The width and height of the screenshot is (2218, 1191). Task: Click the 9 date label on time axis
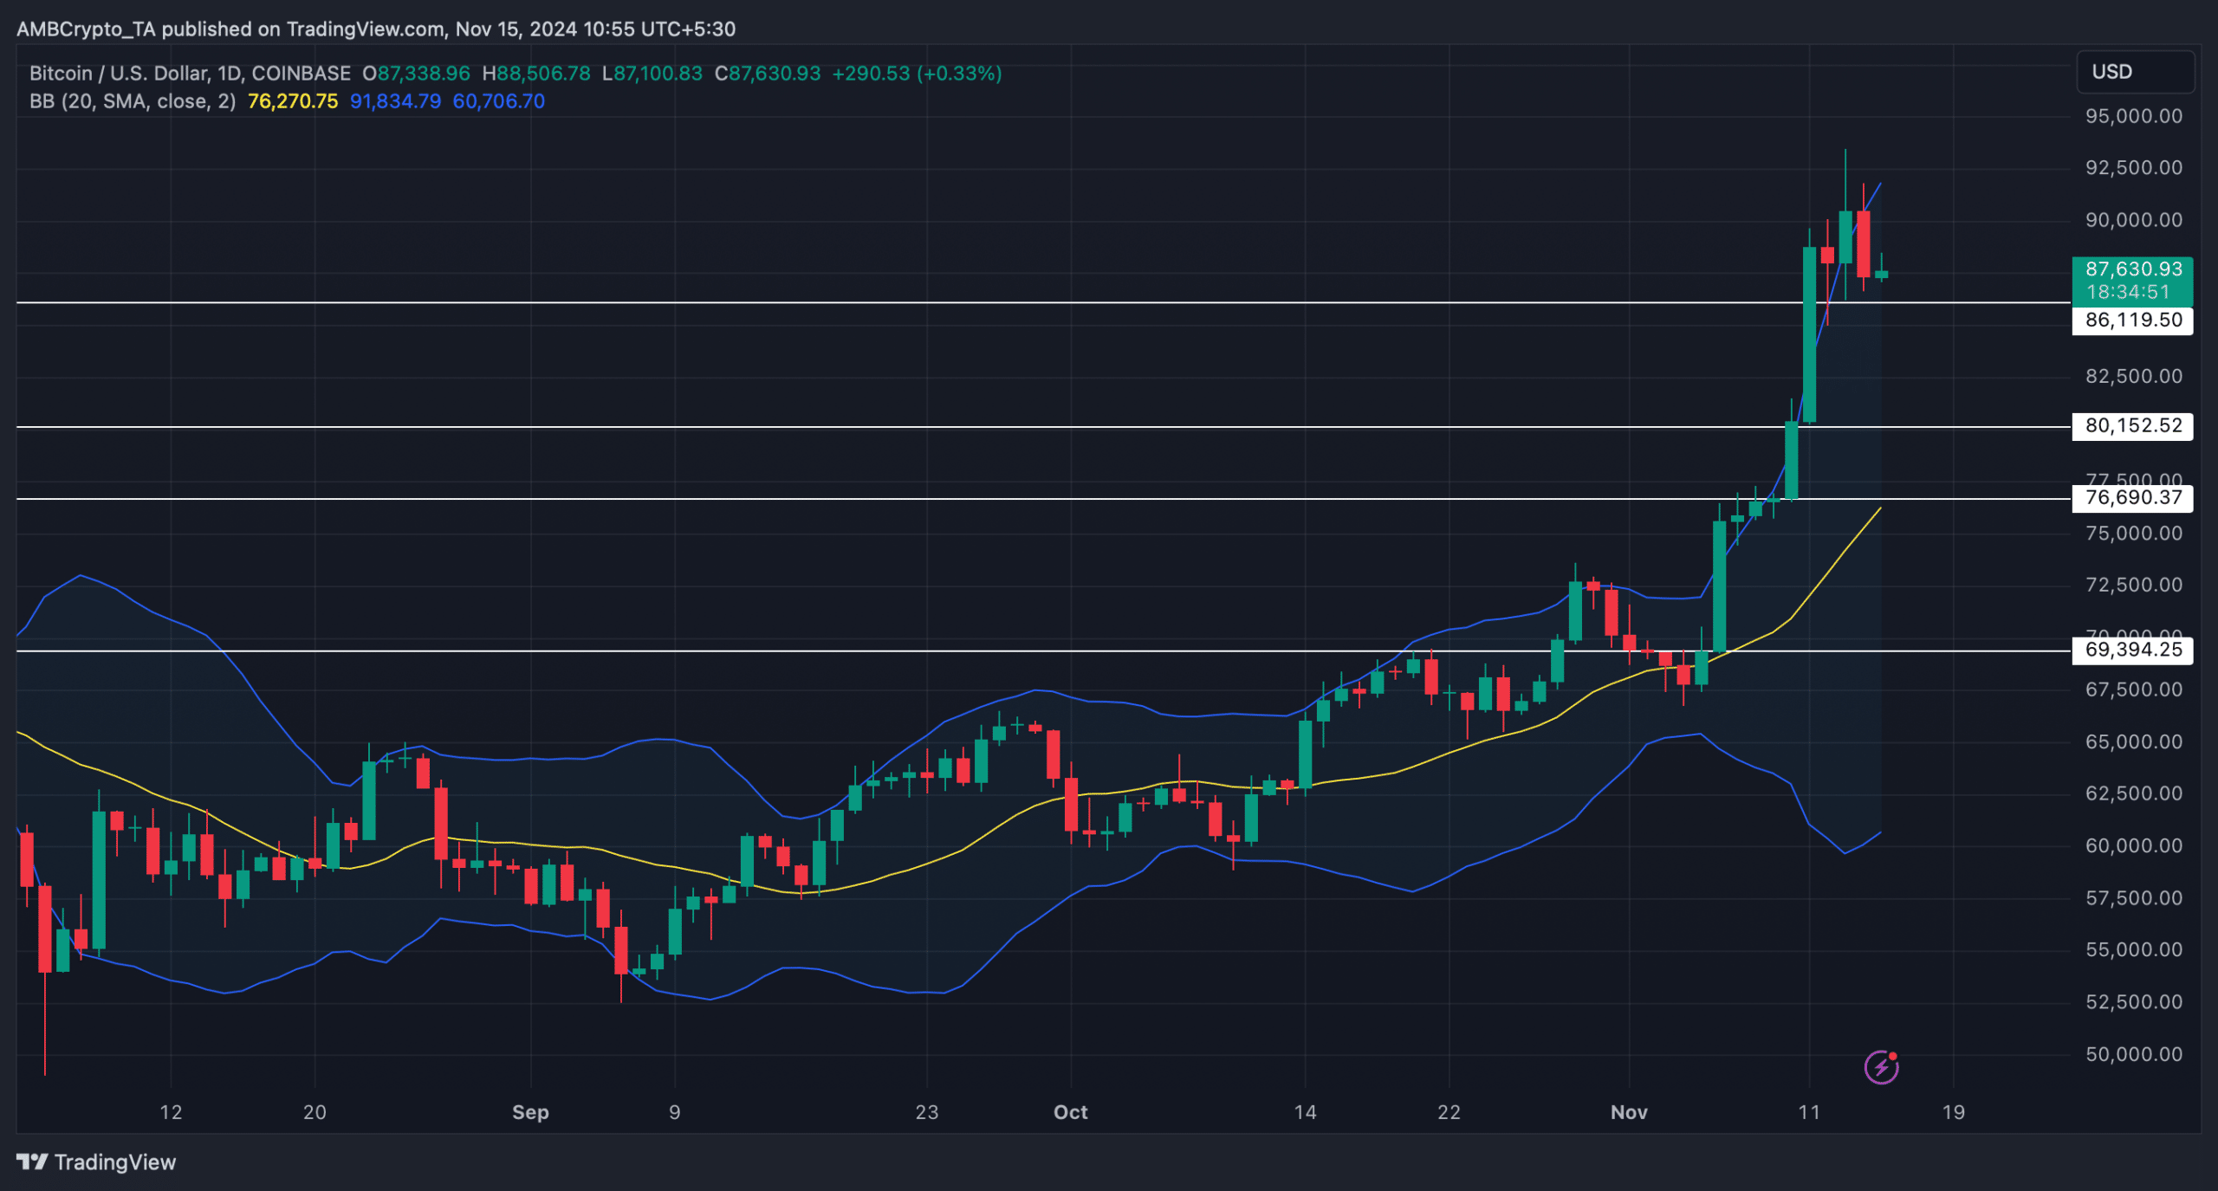(x=675, y=1113)
